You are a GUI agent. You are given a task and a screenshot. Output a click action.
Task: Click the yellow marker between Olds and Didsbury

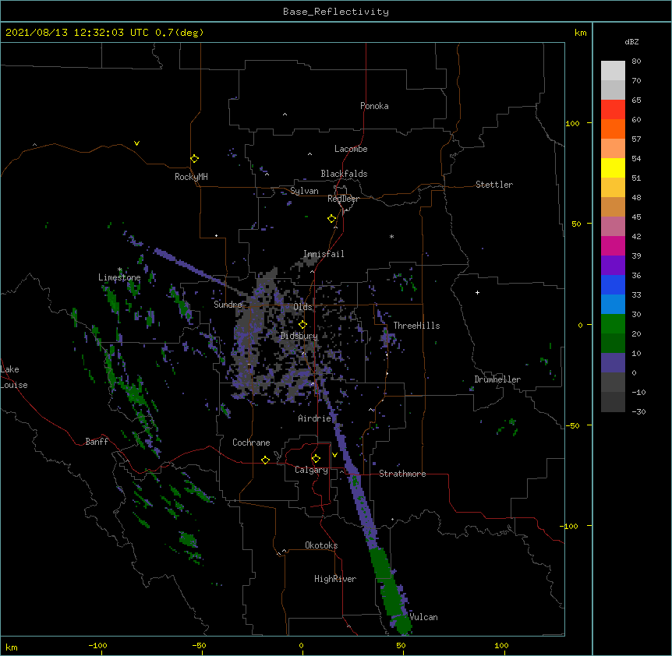302,324
